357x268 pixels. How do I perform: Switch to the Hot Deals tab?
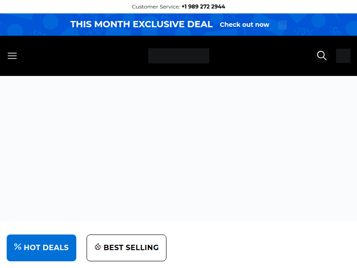tap(42, 247)
